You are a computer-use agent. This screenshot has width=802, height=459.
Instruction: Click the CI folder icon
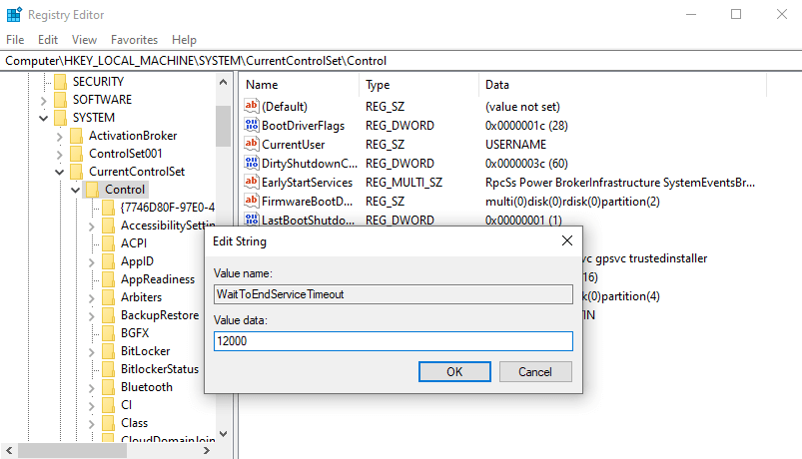pos(108,405)
